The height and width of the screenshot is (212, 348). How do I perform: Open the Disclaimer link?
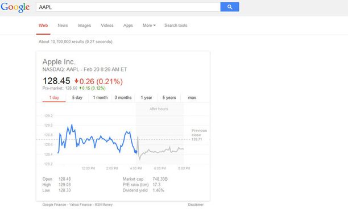point(196,205)
